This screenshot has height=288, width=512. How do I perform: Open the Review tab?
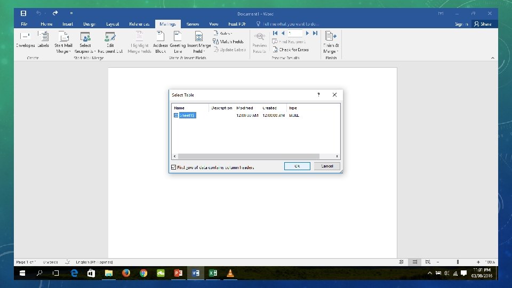pyautogui.click(x=193, y=24)
